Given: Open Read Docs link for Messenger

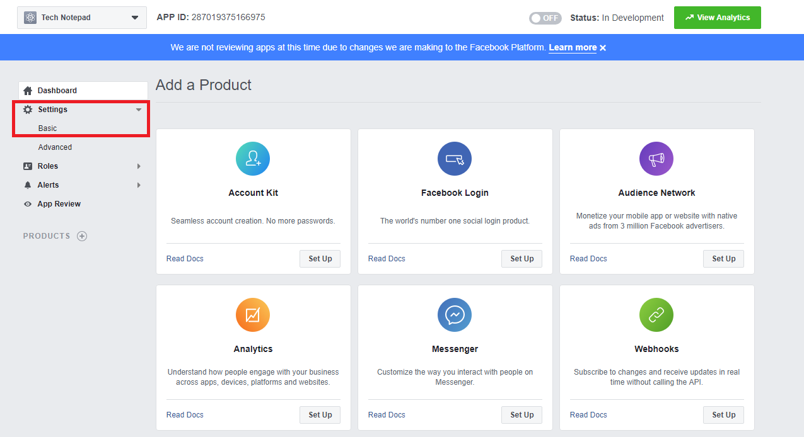Looking at the screenshot, I should pos(387,415).
